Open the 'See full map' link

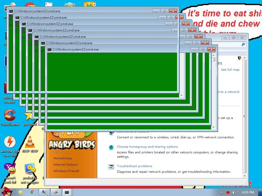pyautogui.click(x=230, y=70)
